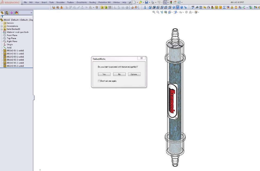The image size is (260, 171).
Task: Click the Select arrow tool
Action: click(x=165, y=2)
